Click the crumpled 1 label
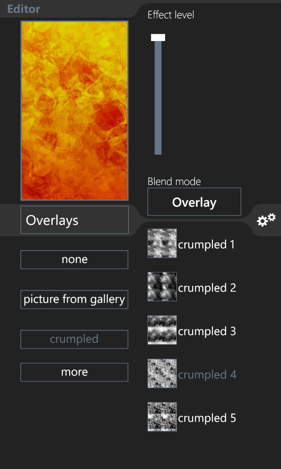The width and height of the screenshot is (281, 469). [x=206, y=244]
